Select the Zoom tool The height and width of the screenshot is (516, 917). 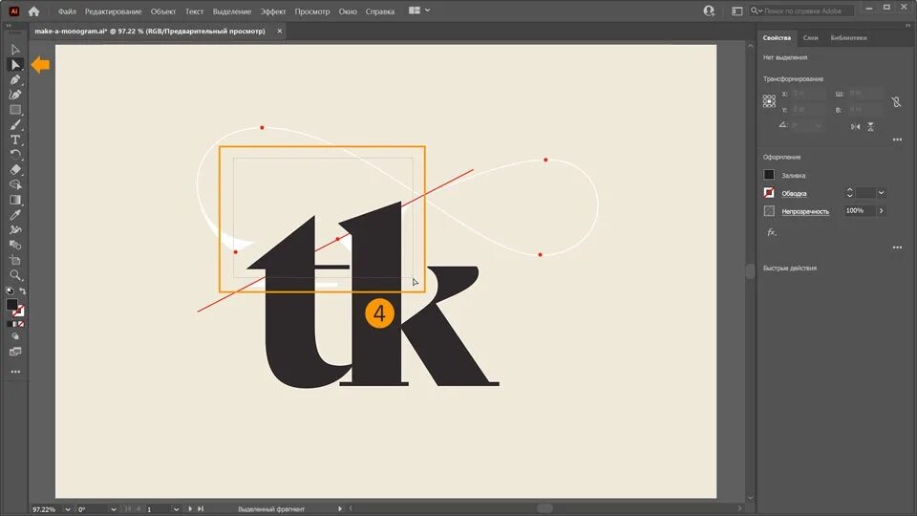pos(15,275)
